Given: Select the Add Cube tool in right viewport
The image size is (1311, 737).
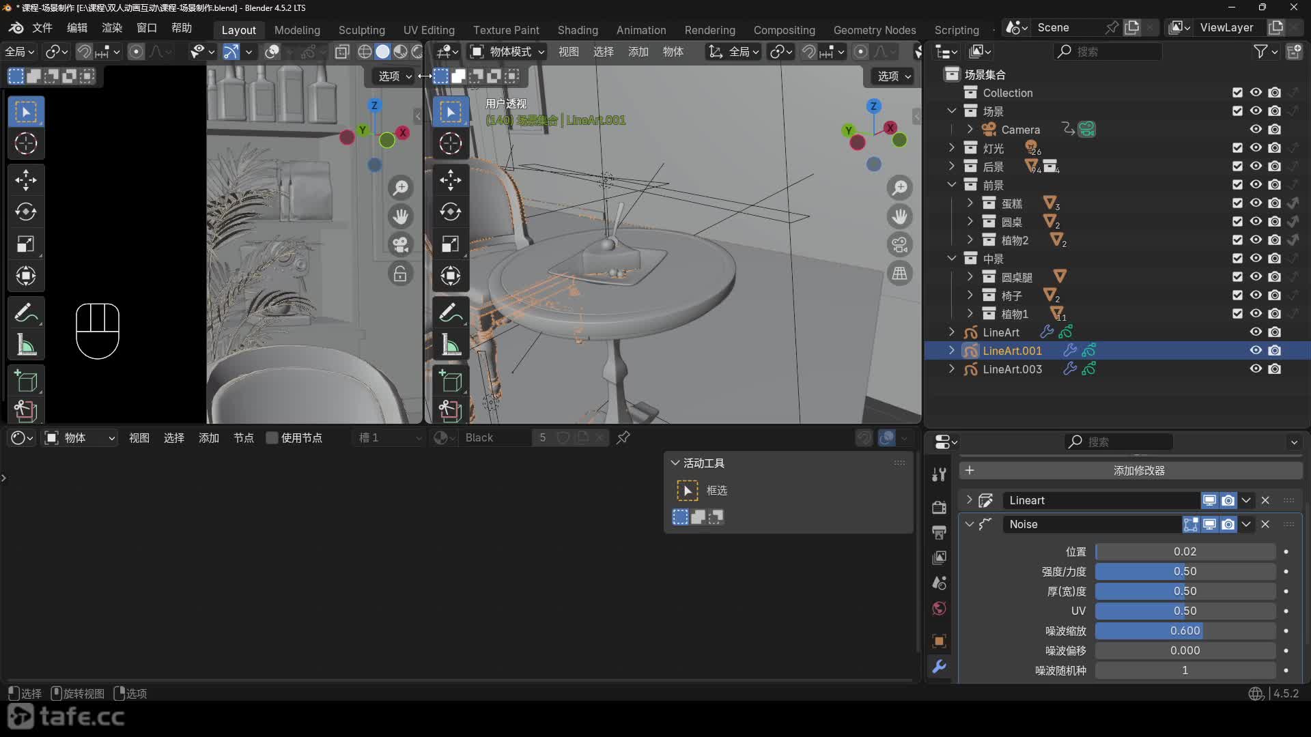Looking at the screenshot, I should [x=450, y=381].
